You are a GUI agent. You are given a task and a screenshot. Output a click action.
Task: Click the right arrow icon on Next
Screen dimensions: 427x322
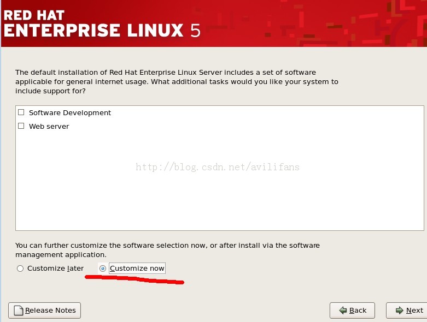click(x=400, y=311)
